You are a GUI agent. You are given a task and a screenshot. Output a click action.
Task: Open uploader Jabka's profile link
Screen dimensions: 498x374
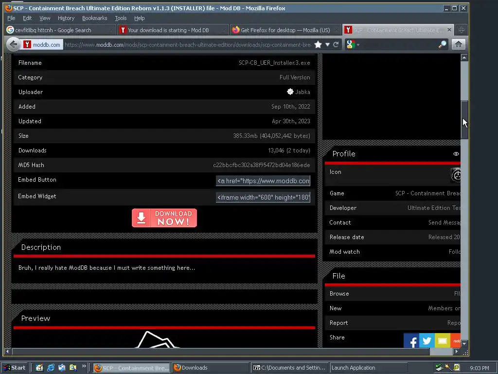tap(302, 92)
